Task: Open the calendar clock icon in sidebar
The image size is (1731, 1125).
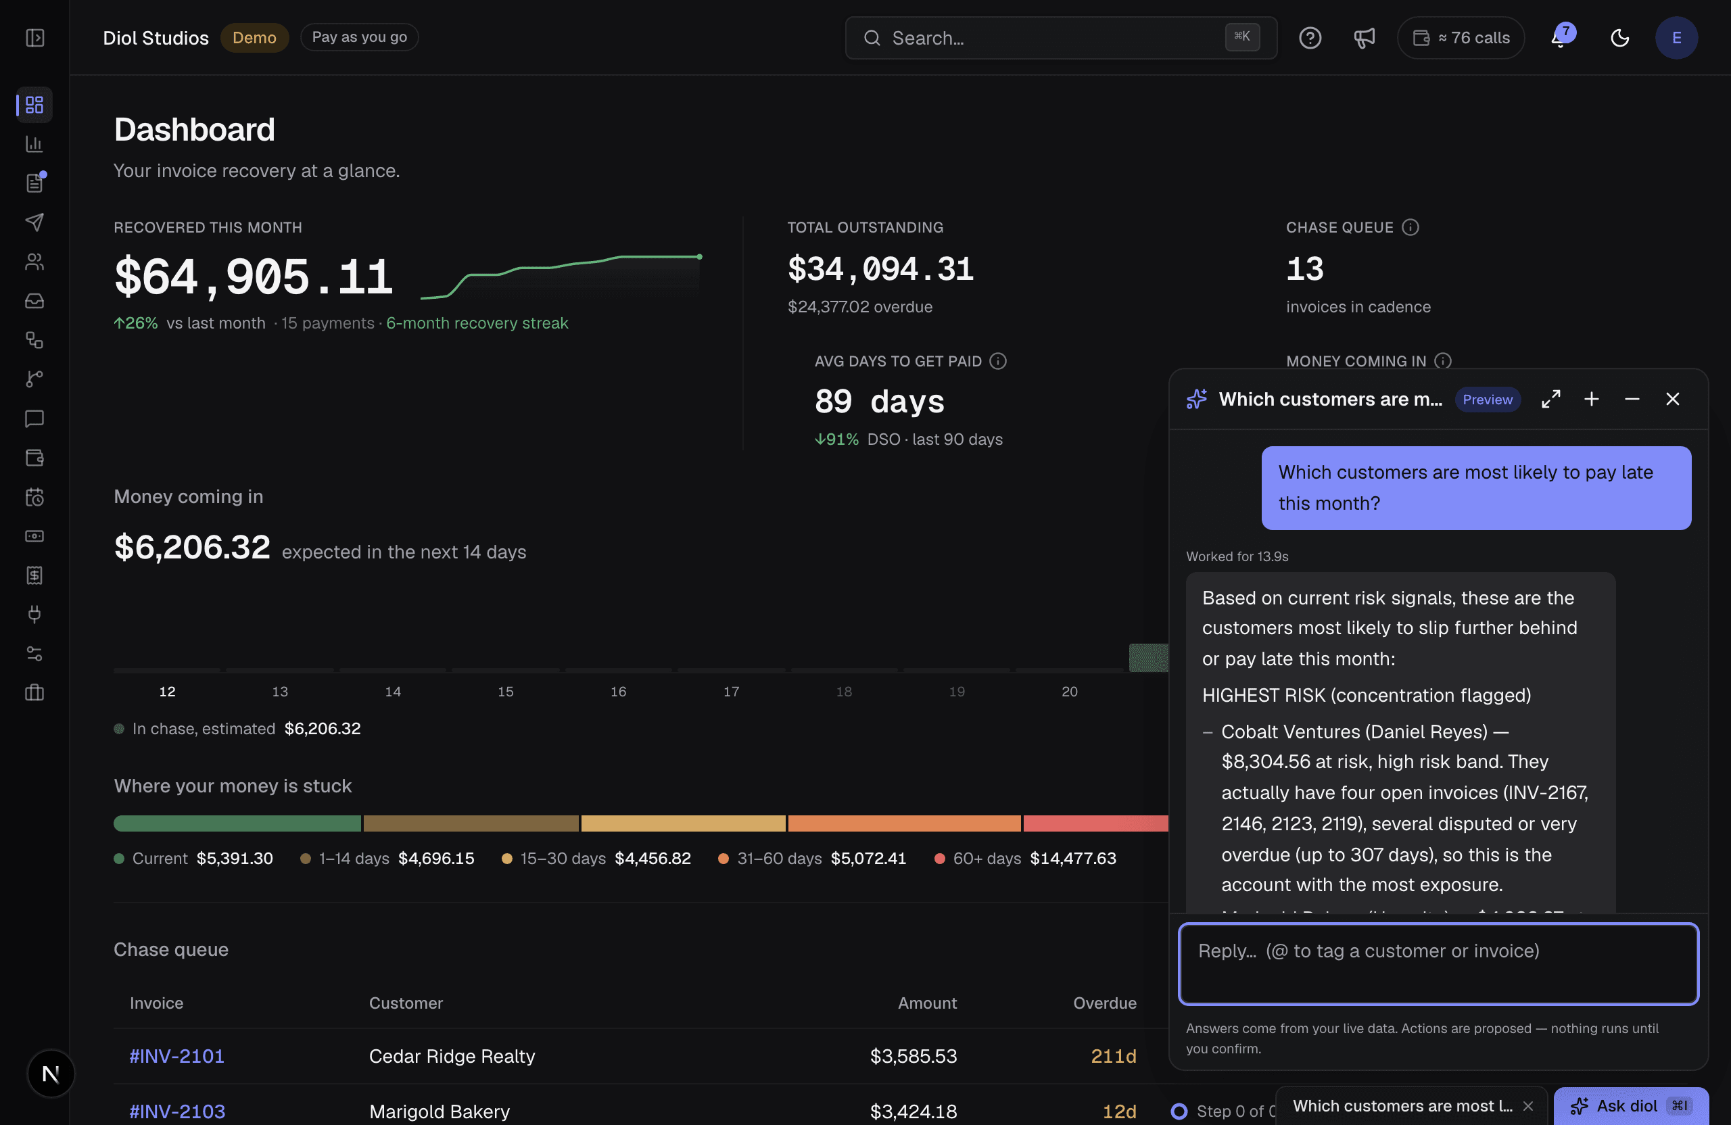Action: (34, 497)
